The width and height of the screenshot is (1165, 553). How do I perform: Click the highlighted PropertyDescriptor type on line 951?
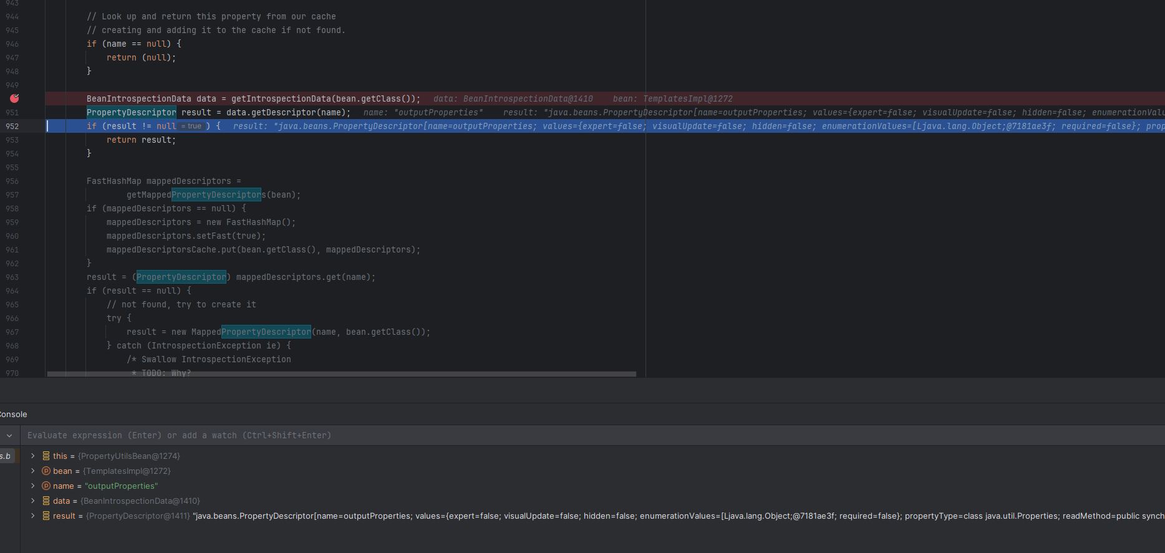(x=131, y=113)
